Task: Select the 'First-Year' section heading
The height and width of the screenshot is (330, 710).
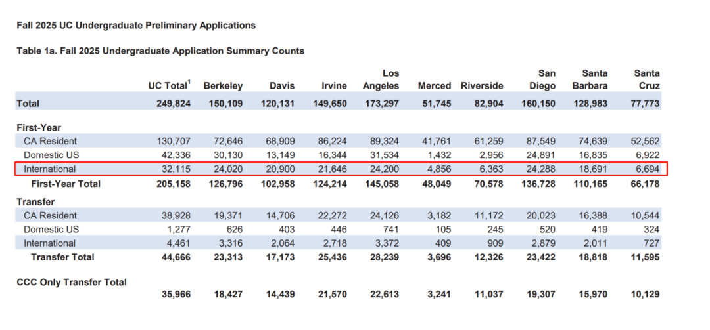Action: point(39,127)
